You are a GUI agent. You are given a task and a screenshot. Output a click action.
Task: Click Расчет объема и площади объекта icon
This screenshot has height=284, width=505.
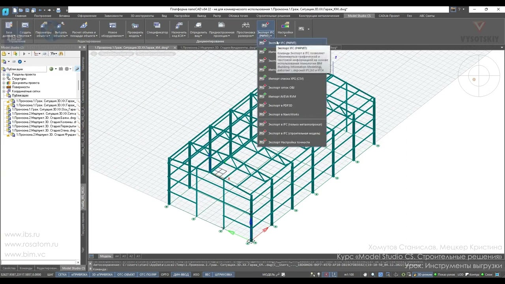click(x=84, y=26)
